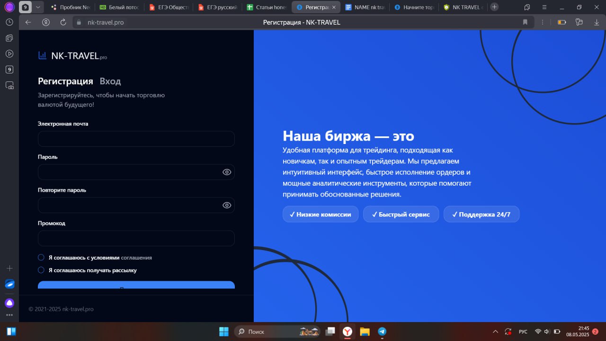The height and width of the screenshot is (341, 606).
Task: Open the browser extensions icon
Action: [579, 22]
